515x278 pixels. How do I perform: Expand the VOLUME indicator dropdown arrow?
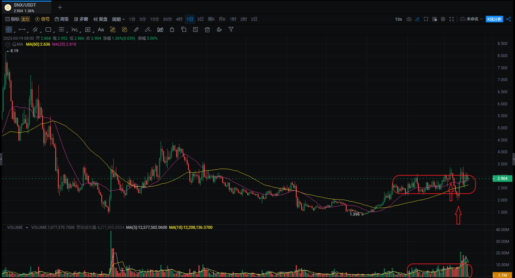tap(27, 227)
